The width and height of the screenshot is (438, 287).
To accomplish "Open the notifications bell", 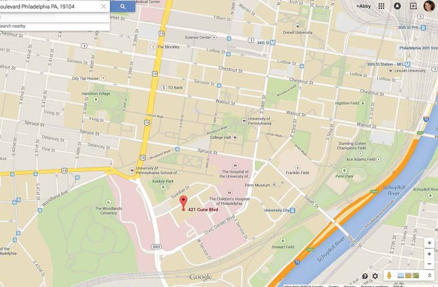I will coord(397,6).
